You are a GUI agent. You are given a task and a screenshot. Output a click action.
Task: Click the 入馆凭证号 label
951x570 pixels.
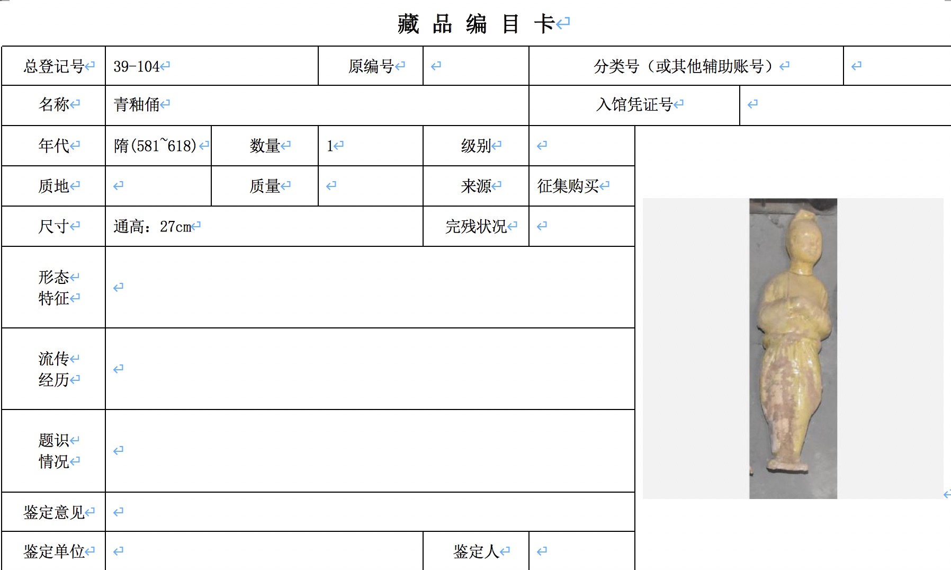634,105
